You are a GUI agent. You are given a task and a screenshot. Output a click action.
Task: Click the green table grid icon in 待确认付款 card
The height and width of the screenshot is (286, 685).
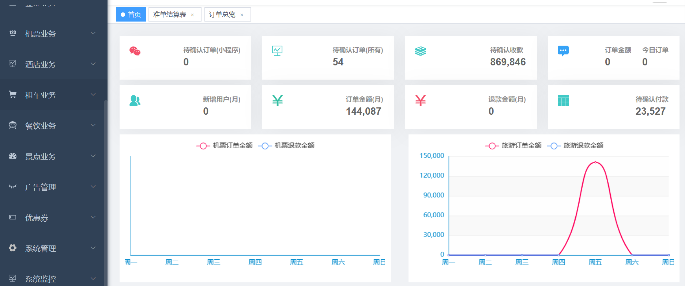563,100
